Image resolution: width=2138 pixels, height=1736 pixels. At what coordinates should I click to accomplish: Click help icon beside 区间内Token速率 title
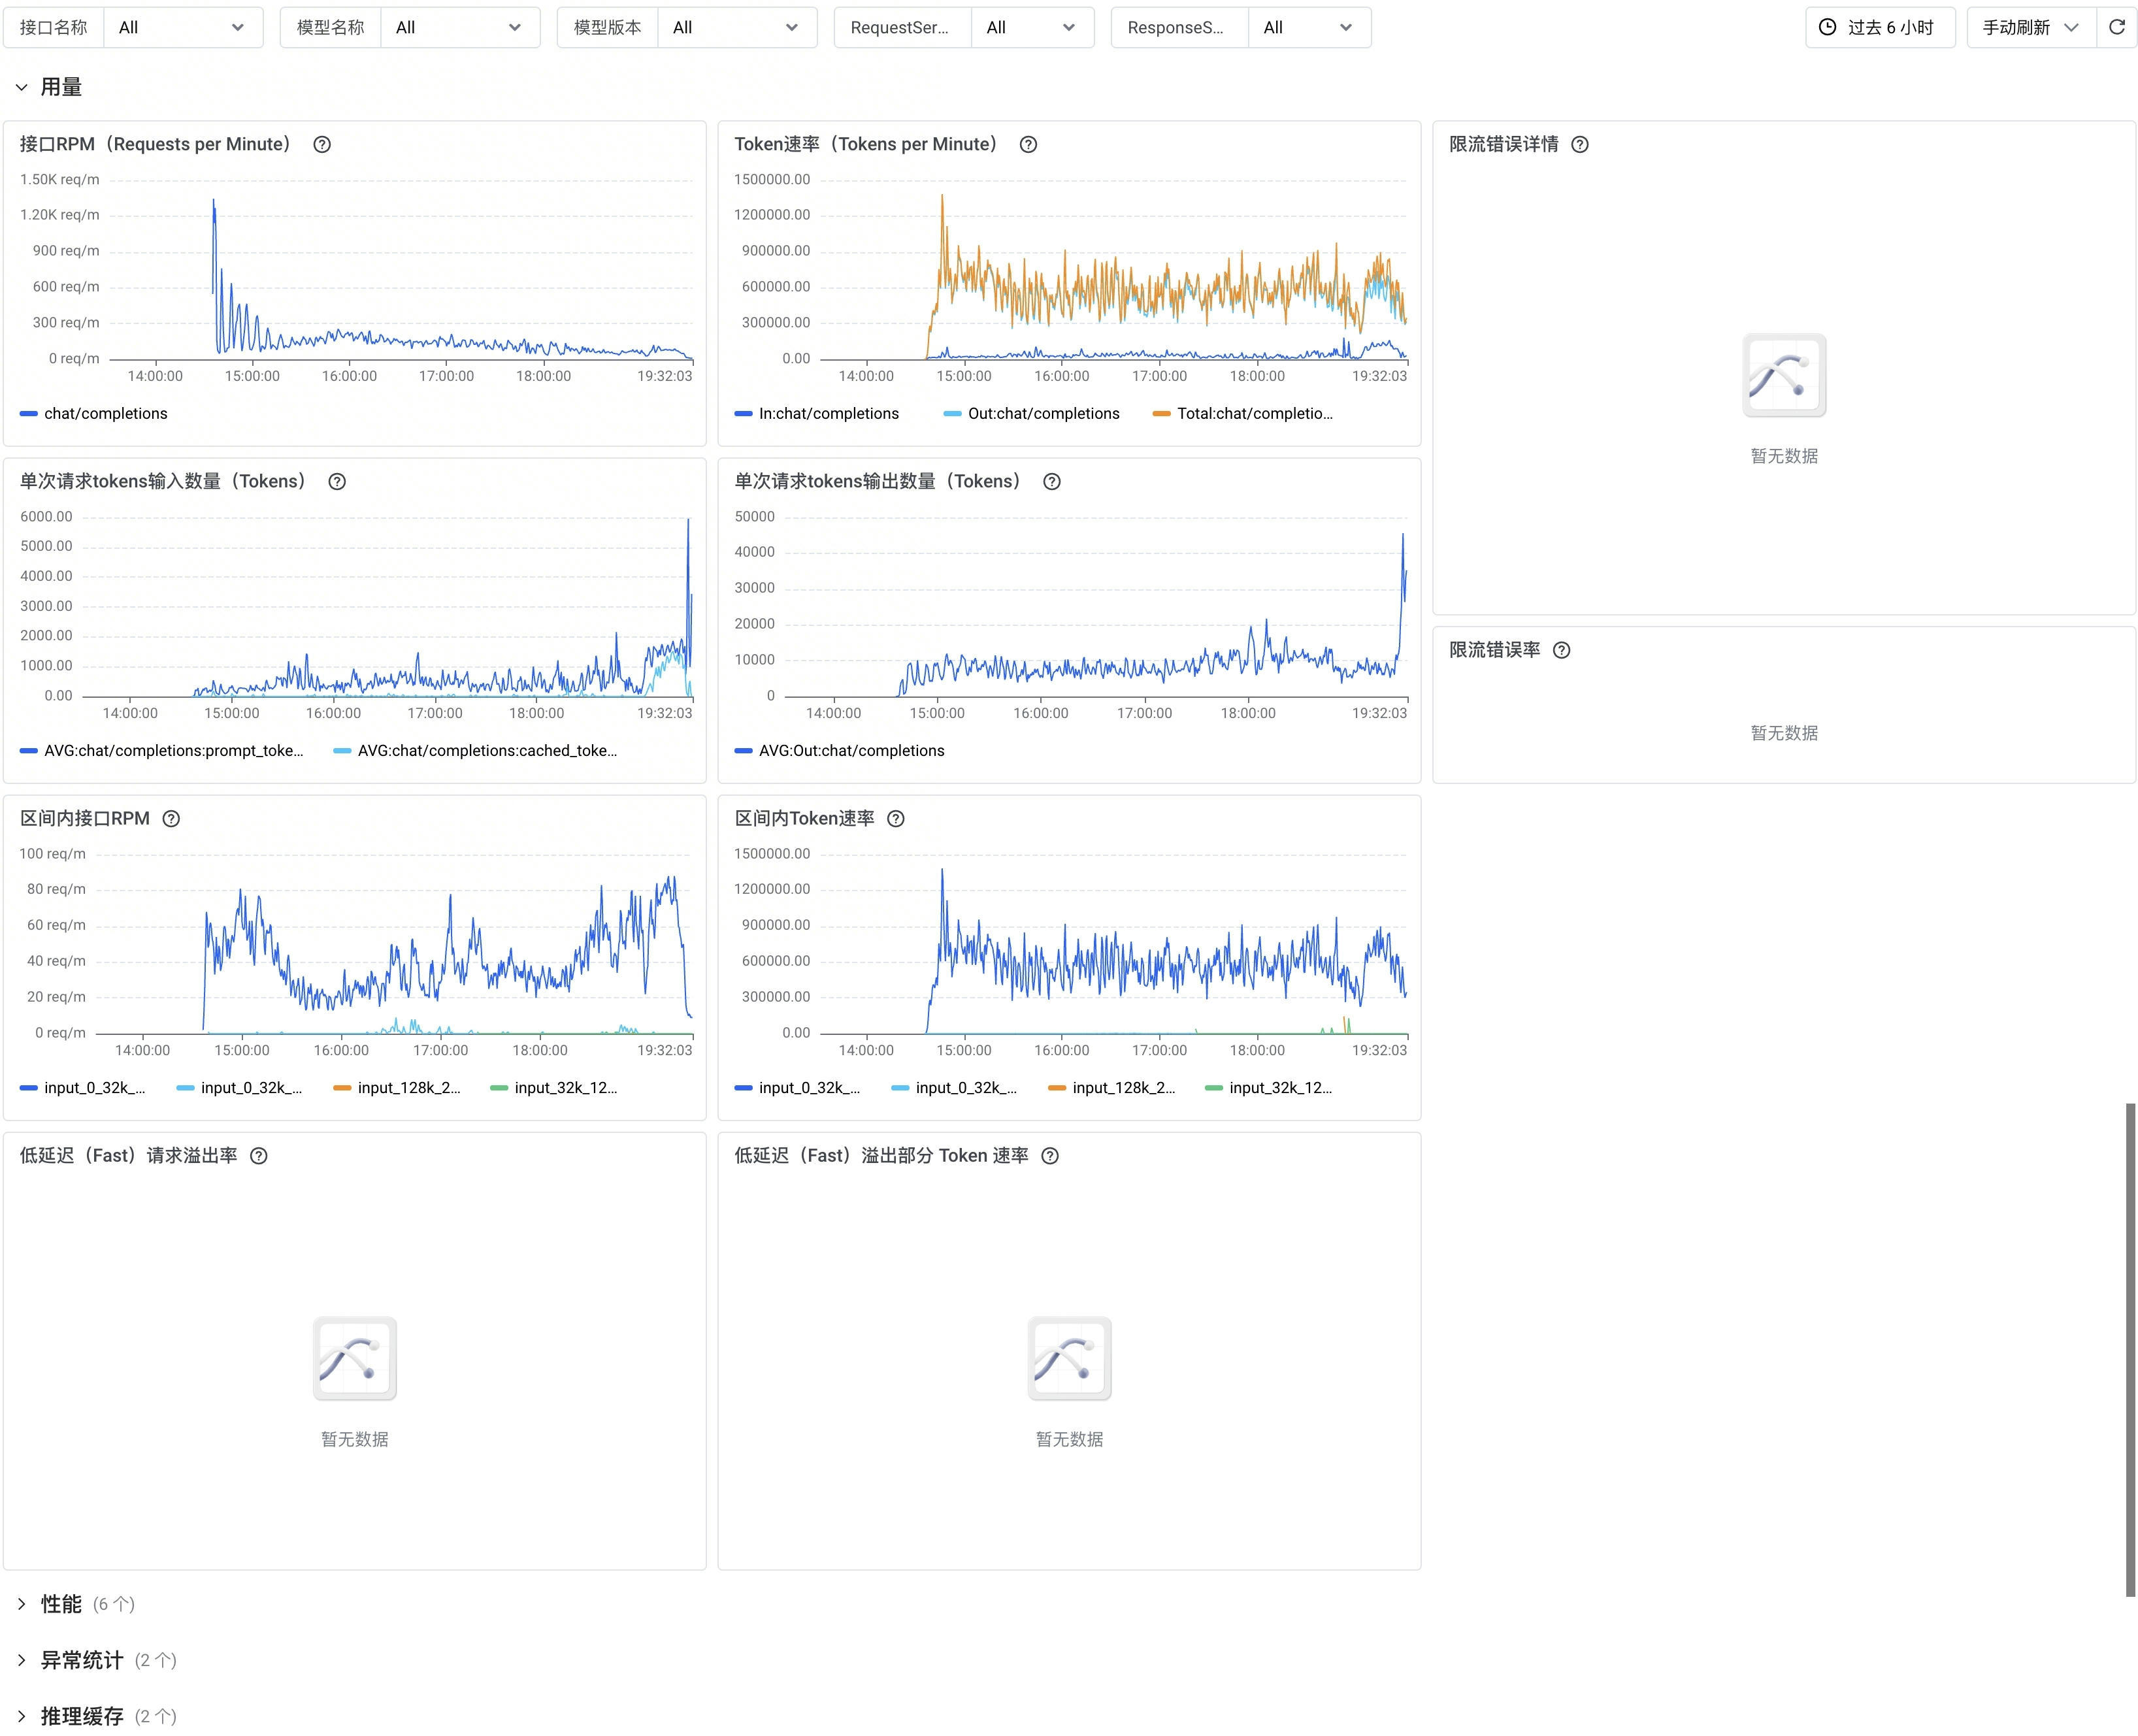[896, 818]
